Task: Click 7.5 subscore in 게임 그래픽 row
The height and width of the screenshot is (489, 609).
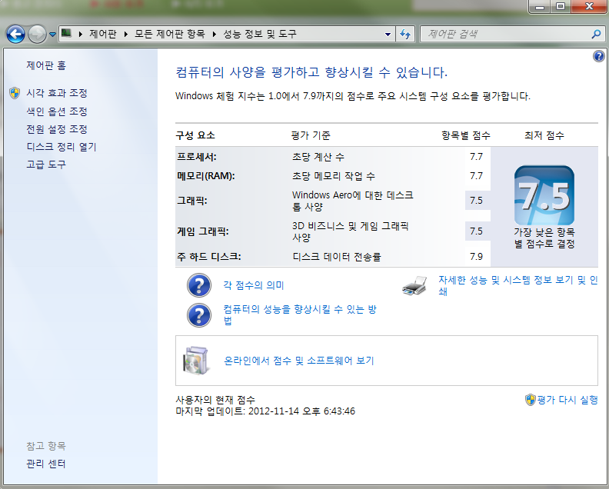Action: tap(476, 231)
